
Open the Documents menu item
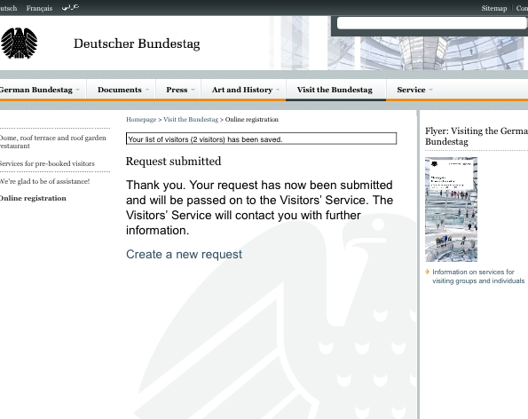point(120,90)
